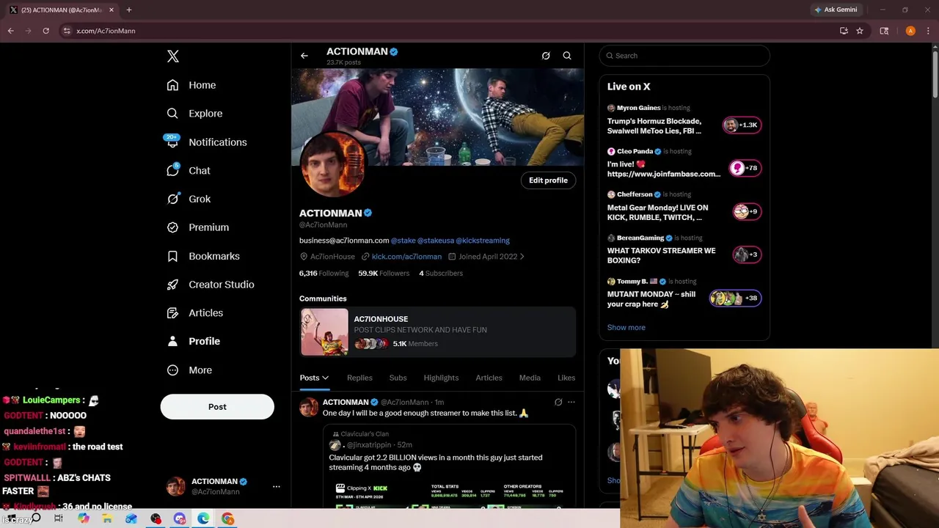Show more Live on X spaces

[626, 328]
